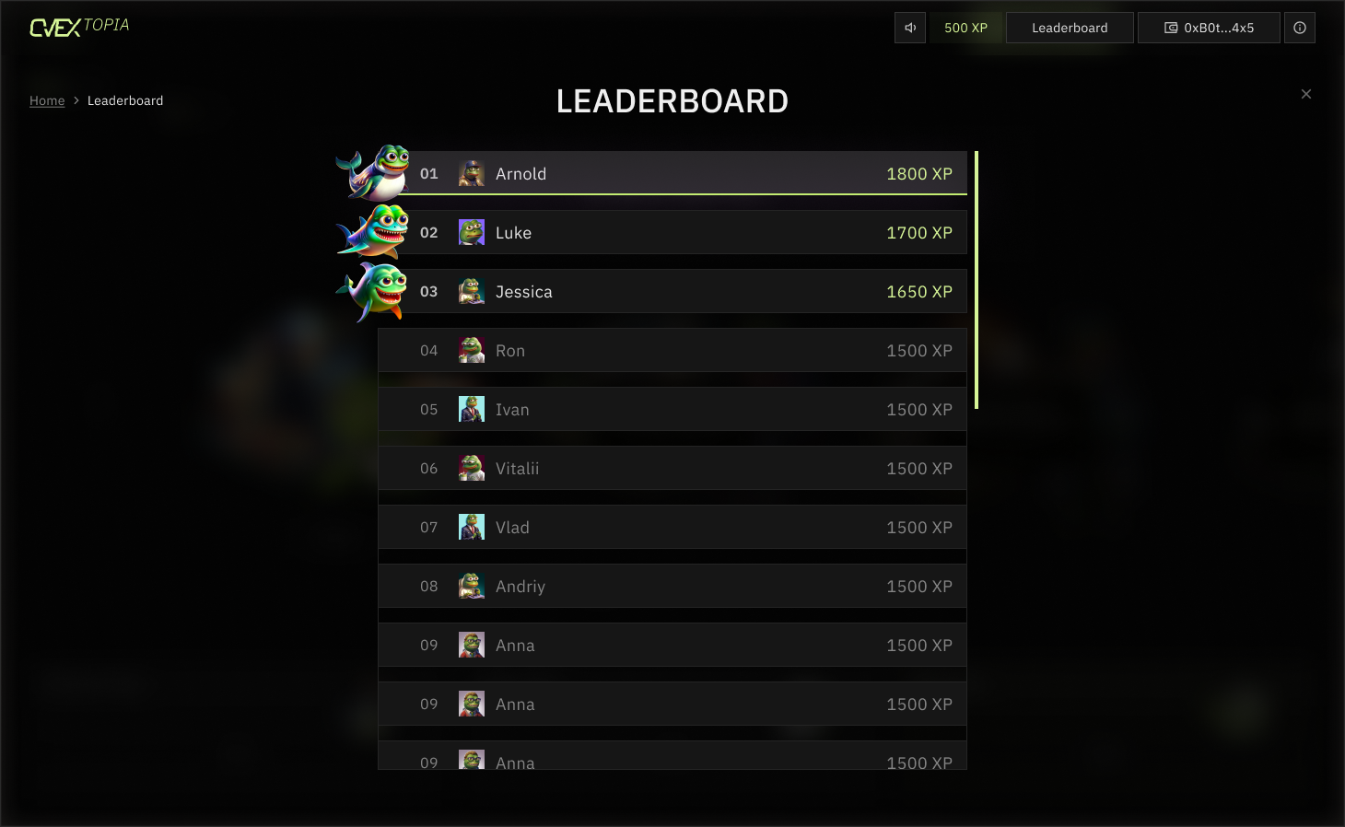Select Ron's leaderboard row

672,350
